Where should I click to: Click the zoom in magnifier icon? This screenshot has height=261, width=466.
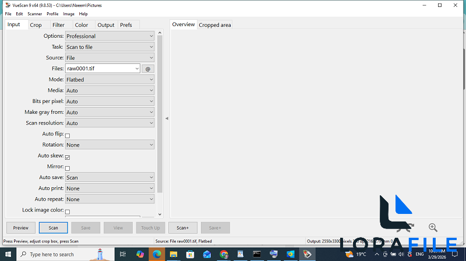pyautogui.click(x=433, y=227)
